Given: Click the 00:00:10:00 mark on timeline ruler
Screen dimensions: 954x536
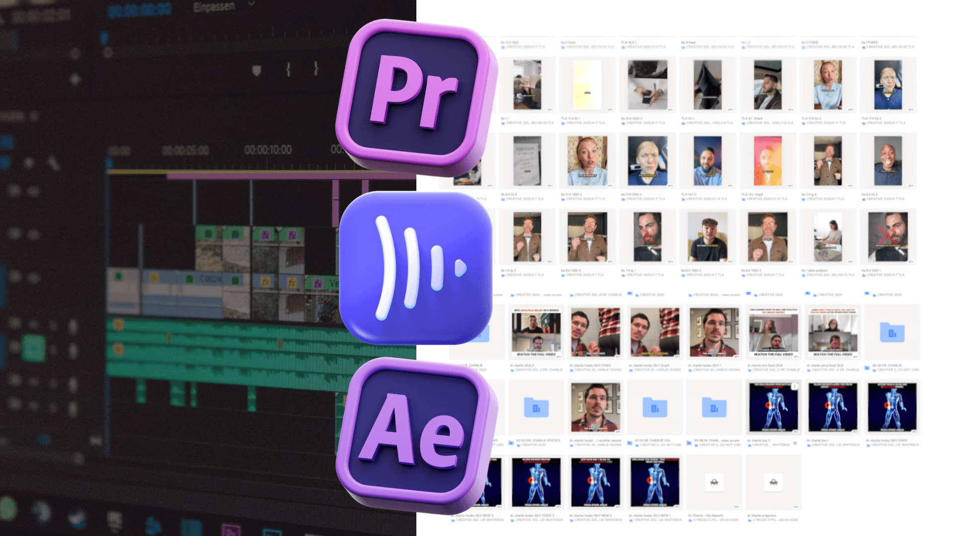Looking at the screenshot, I should (268, 150).
